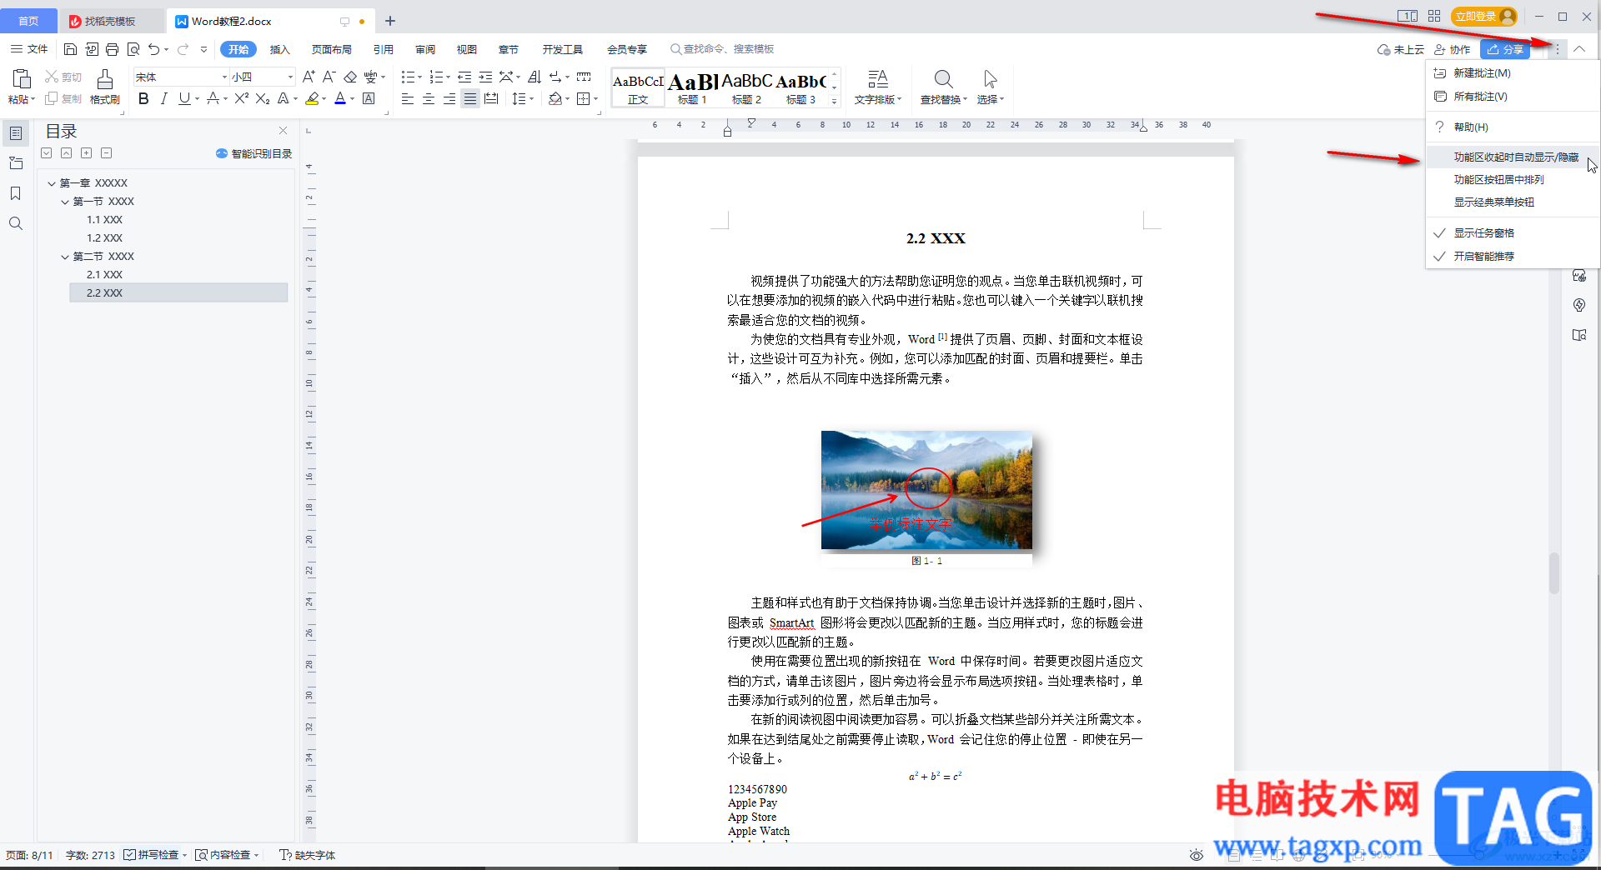Open the outline icon in left sidebar
Image resolution: width=1601 pixels, height=870 pixels.
(x=15, y=133)
